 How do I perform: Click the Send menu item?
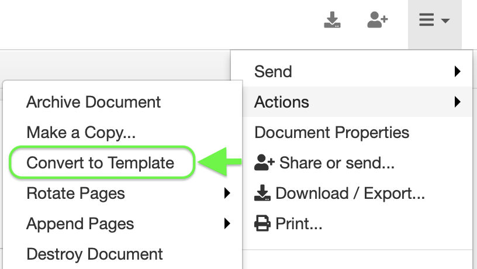tap(273, 72)
